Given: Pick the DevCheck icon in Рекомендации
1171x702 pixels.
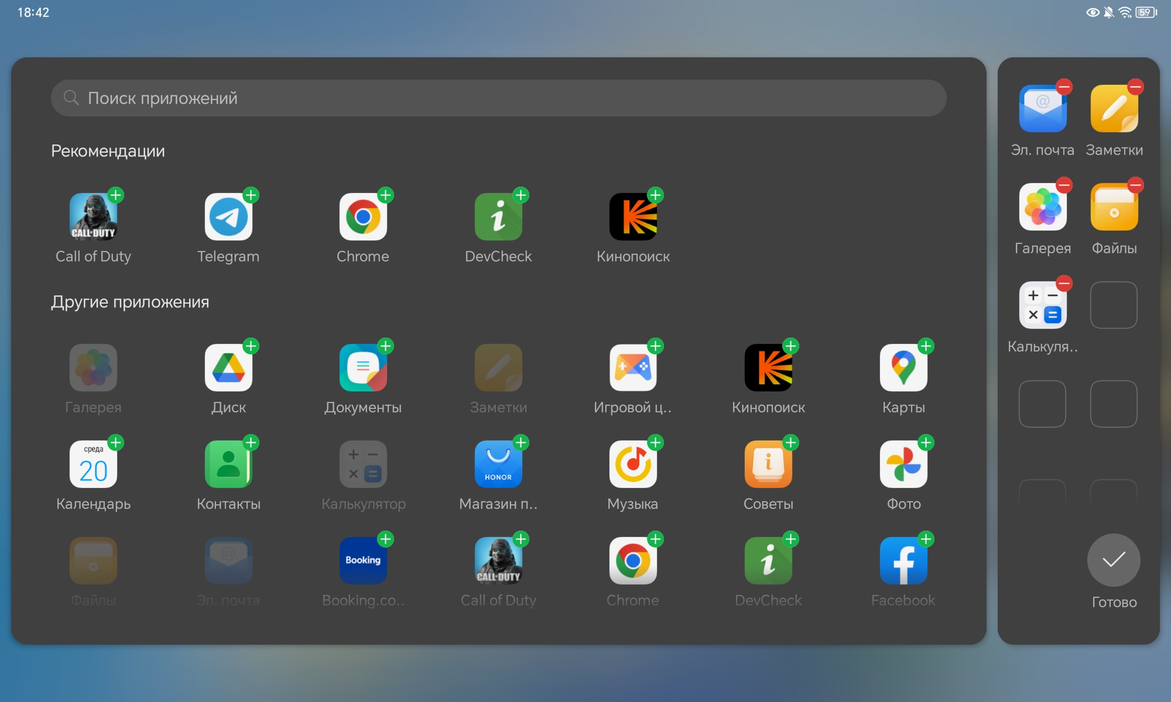Looking at the screenshot, I should point(498,217).
